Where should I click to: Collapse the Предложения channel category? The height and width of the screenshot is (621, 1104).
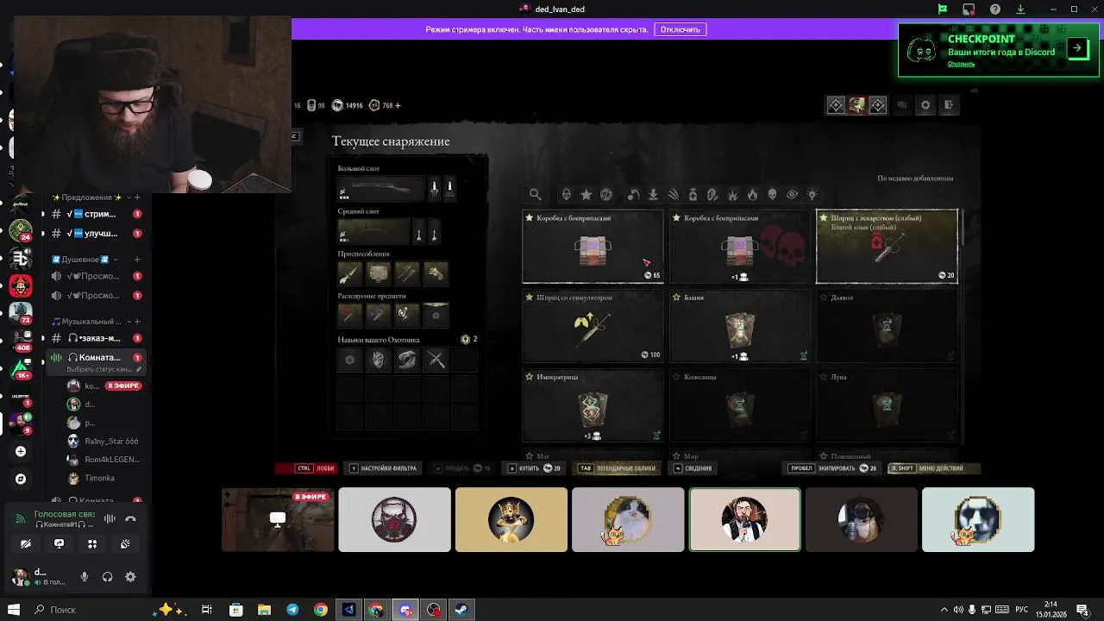tap(87, 198)
